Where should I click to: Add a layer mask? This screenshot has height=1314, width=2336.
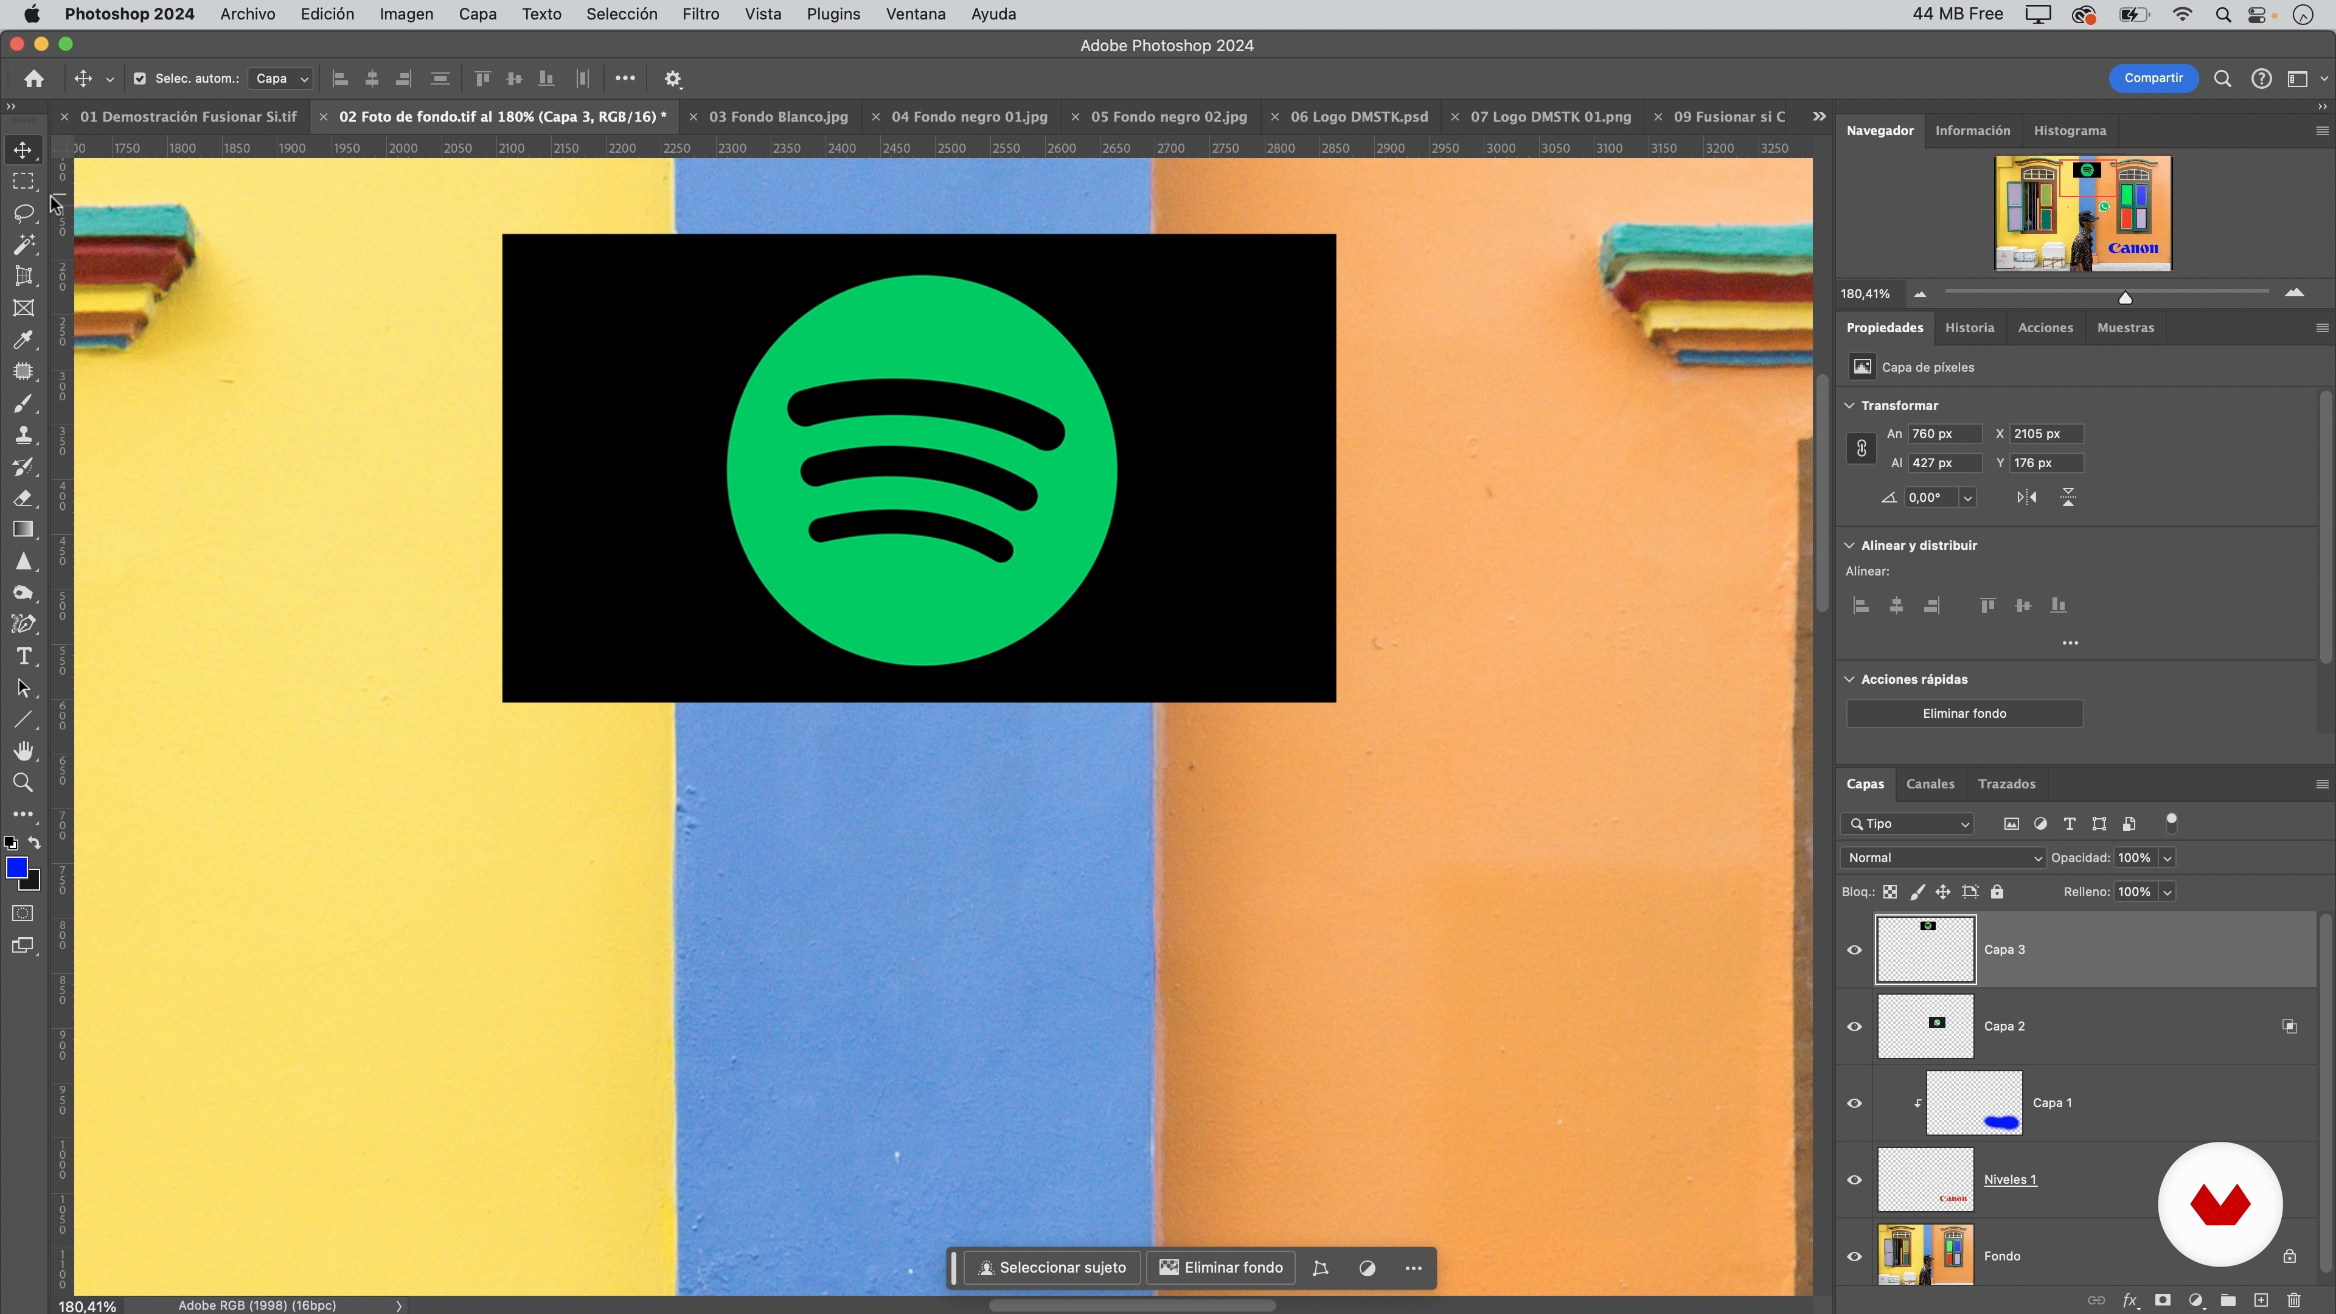tap(2163, 1301)
